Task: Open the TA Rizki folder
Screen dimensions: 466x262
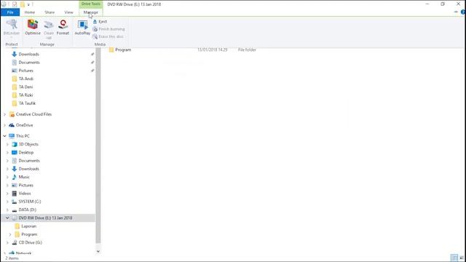Action: 25,95
